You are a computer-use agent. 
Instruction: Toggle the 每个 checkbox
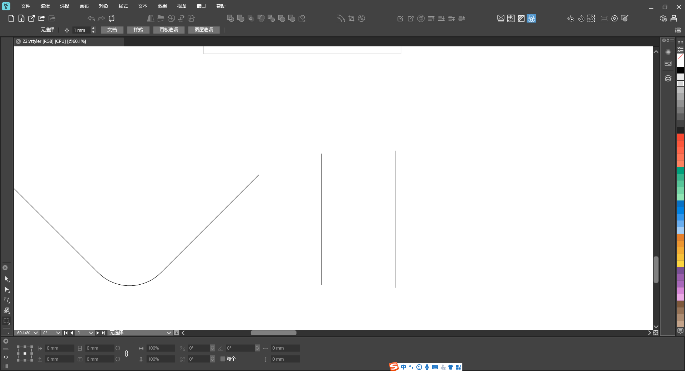[223, 359]
